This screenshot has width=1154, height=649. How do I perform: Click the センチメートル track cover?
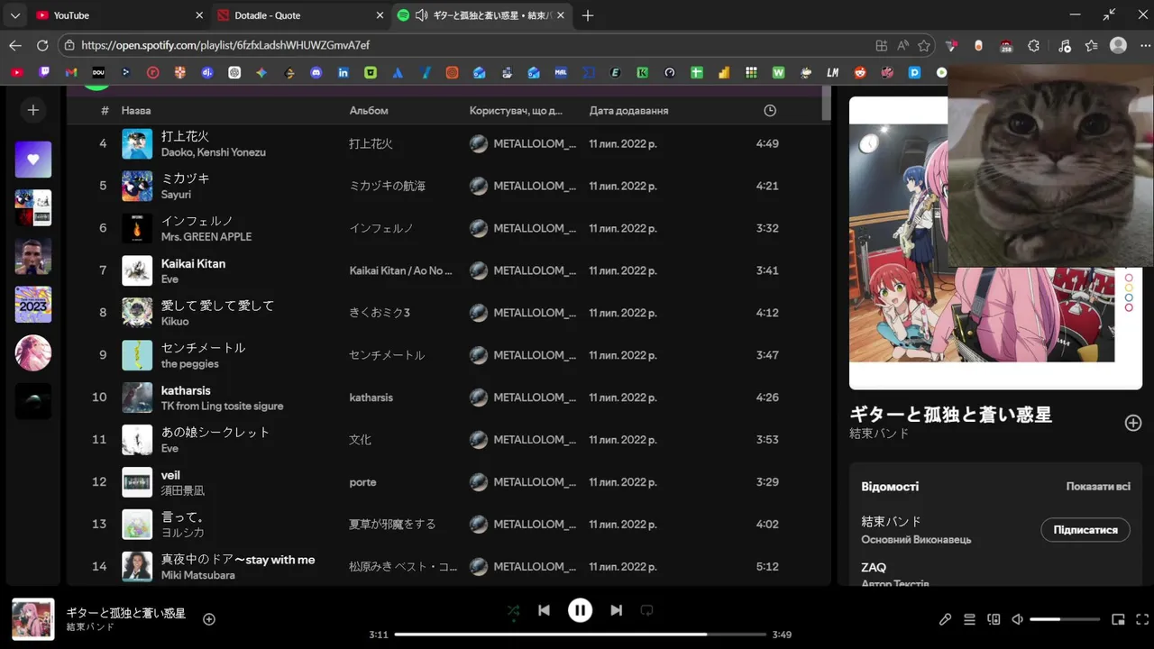137,355
